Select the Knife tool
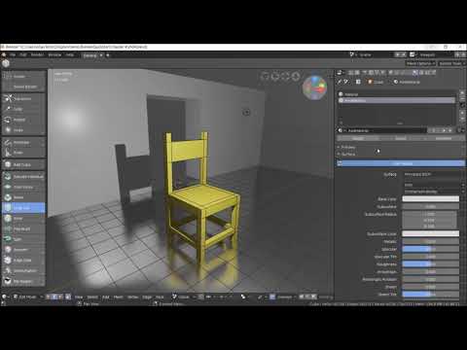 click(23, 219)
